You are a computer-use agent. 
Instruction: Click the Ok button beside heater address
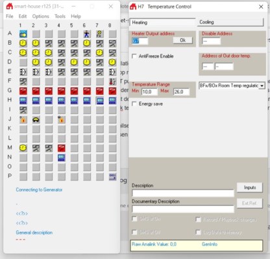[x=183, y=40]
